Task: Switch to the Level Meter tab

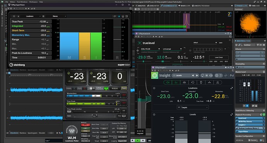Action: tap(153, 6)
